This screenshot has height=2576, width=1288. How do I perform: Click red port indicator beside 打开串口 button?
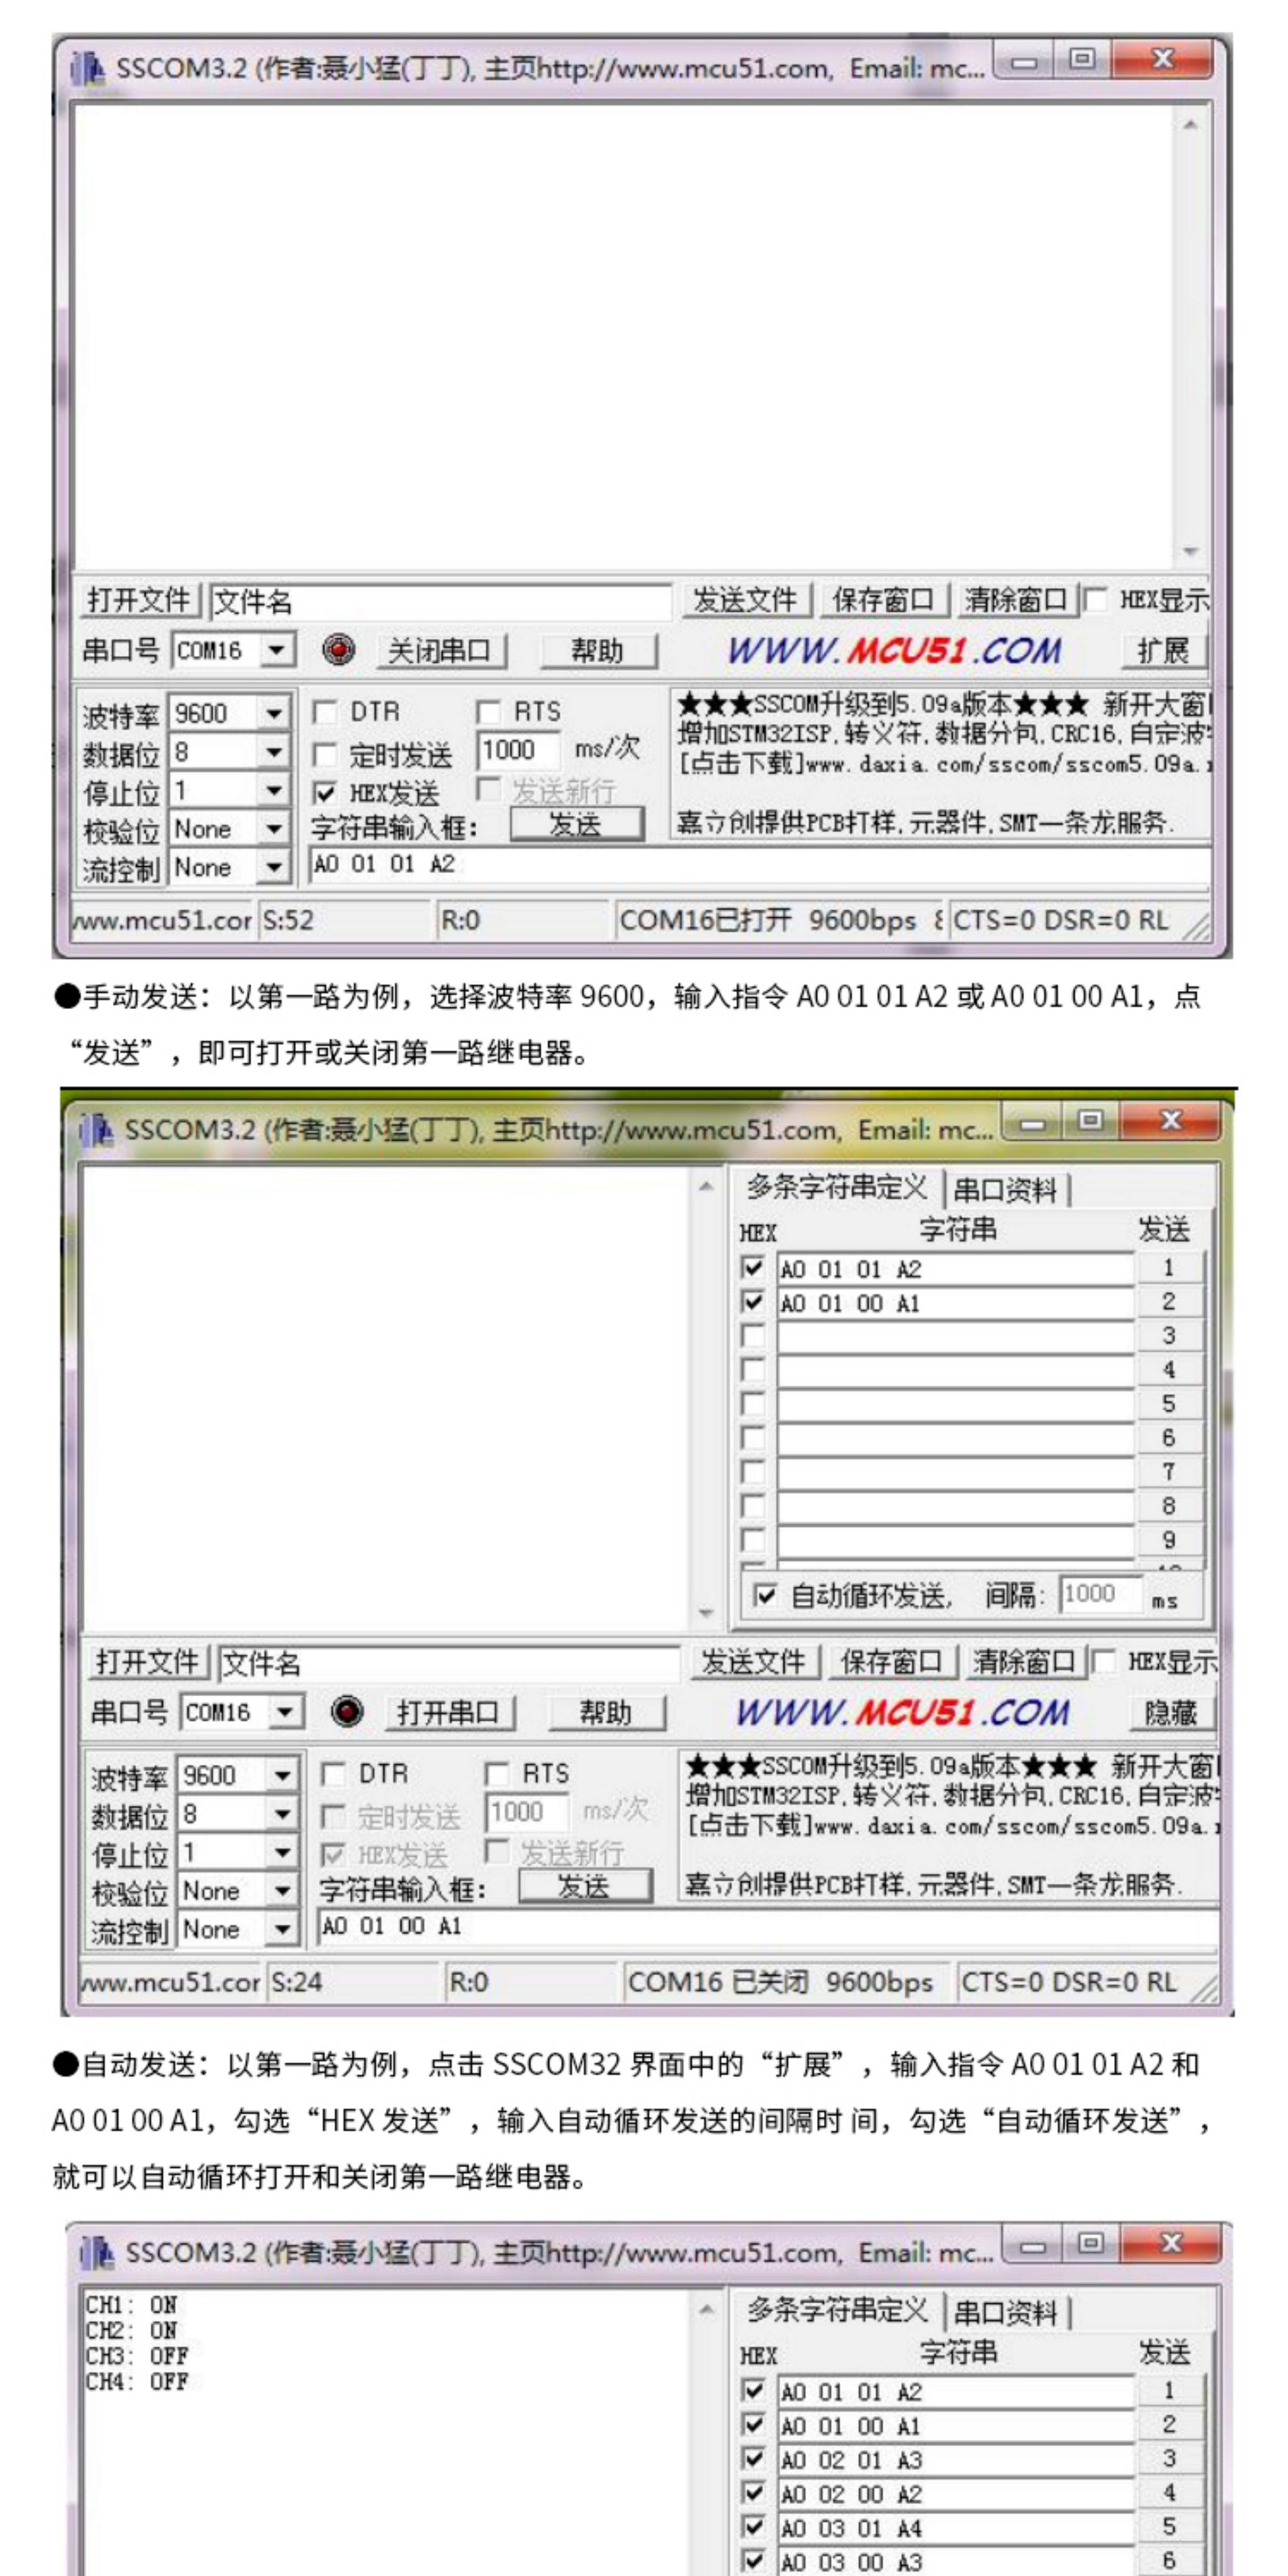point(347,1711)
